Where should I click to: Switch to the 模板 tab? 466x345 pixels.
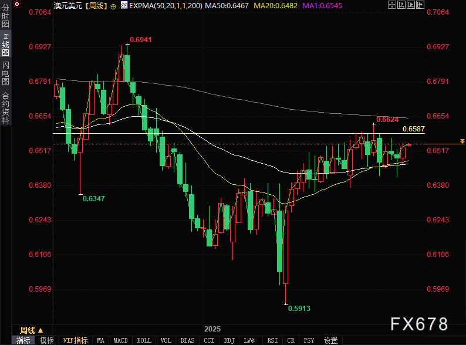[x=47, y=340]
